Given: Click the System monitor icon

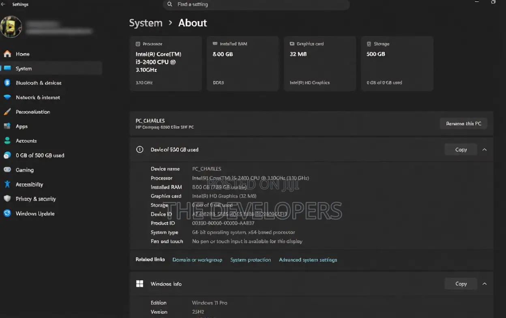Looking at the screenshot, I should coord(7,68).
